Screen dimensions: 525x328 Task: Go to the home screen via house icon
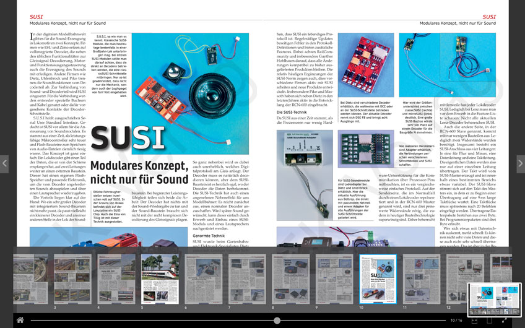coord(20,321)
